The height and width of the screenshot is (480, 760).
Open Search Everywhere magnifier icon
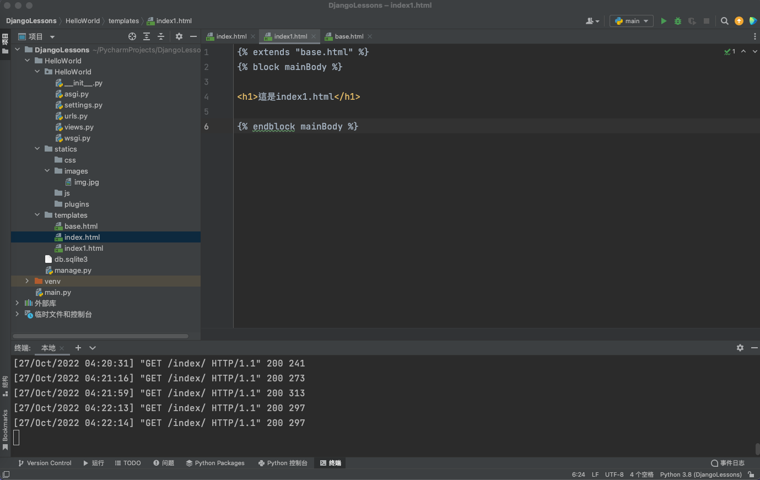(725, 21)
